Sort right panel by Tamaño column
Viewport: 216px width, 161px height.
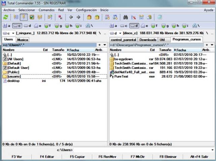(165, 50)
